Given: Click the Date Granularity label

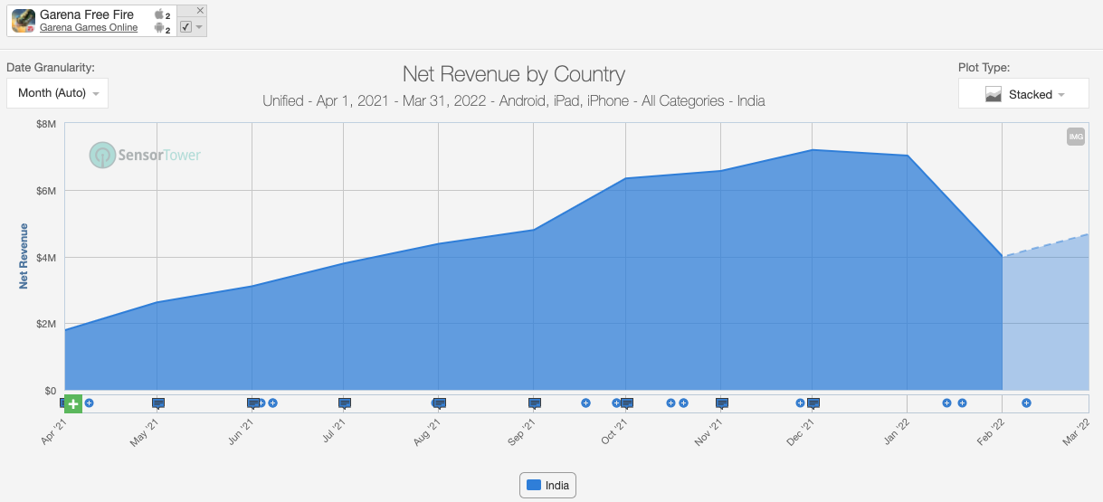Looking at the screenshot, I should click(x=51, y=67).
